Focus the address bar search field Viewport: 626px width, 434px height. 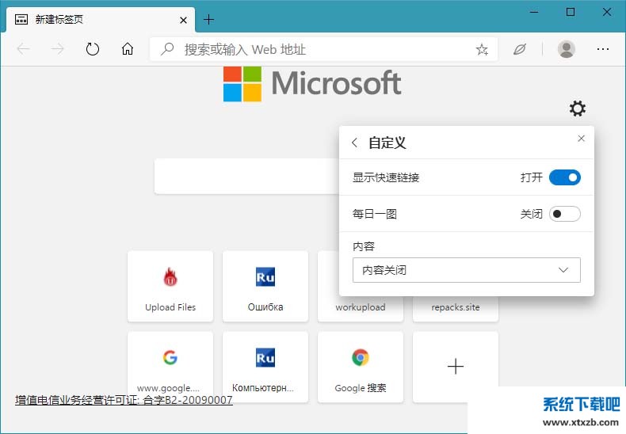tap(317, 49)
